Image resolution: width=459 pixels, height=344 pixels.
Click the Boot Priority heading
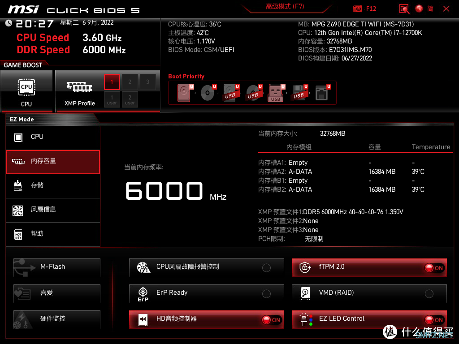point(186,76)
